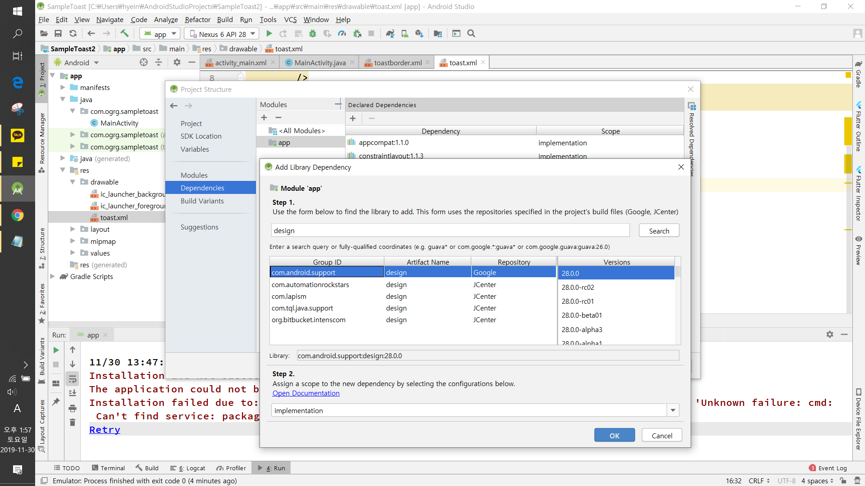Switch to the MainActivity.java tab
This screenshot has height=486, width=865.
click(x=319, y=63)
